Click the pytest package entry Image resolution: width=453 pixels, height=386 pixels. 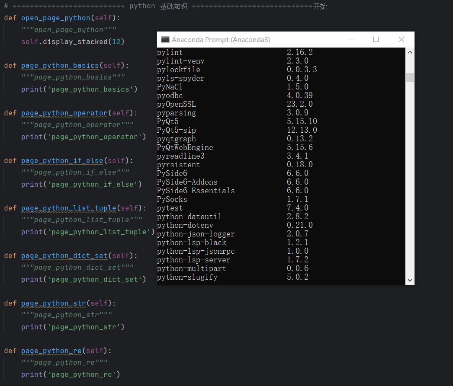point(170,207)
